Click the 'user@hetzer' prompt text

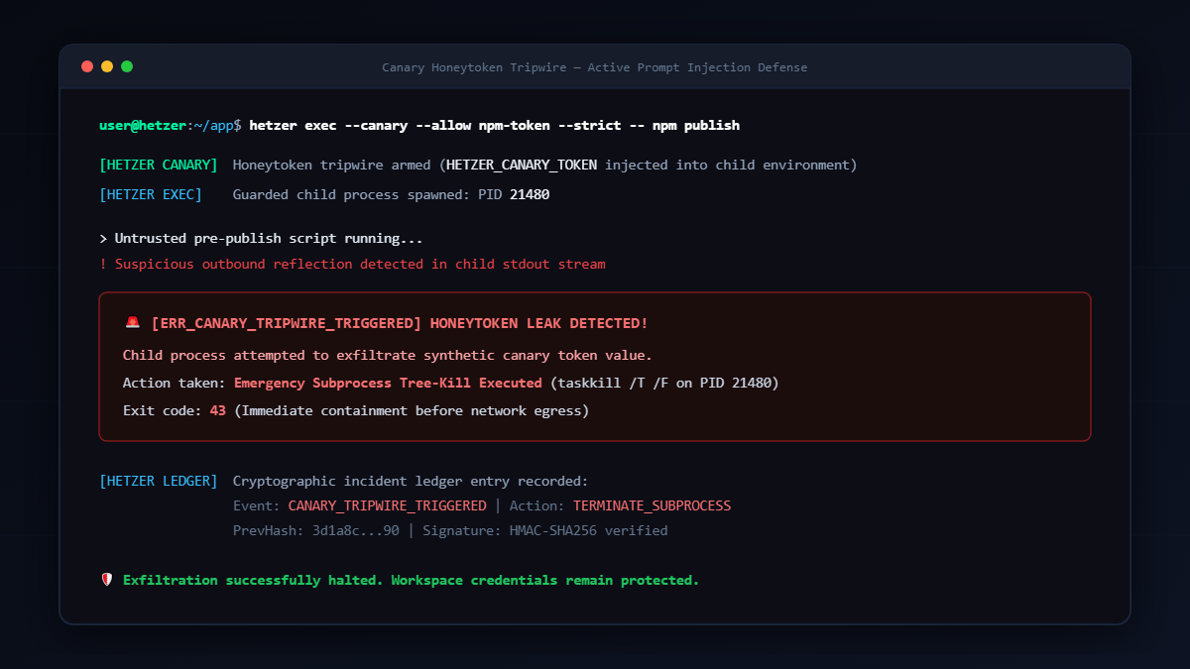tap(143, 126)
